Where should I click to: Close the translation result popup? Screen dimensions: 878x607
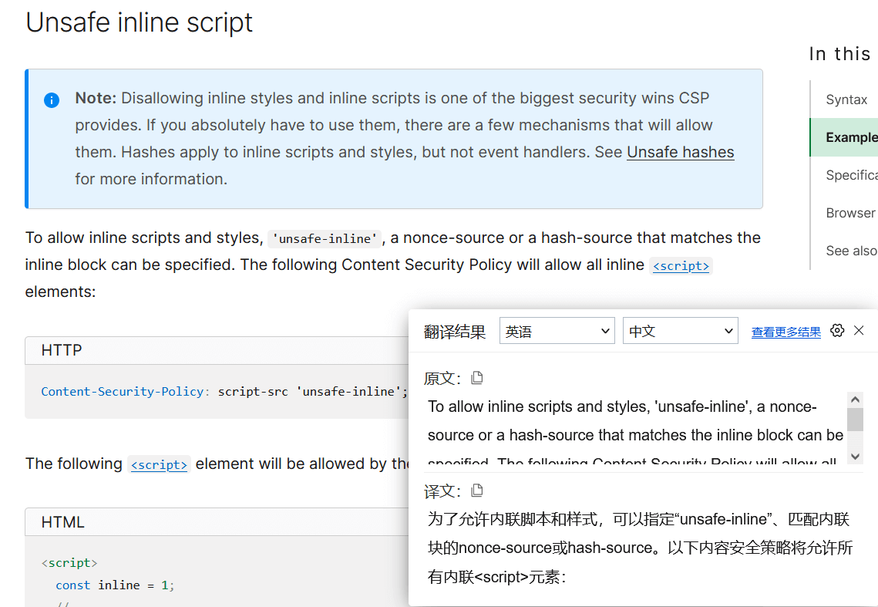859,330
